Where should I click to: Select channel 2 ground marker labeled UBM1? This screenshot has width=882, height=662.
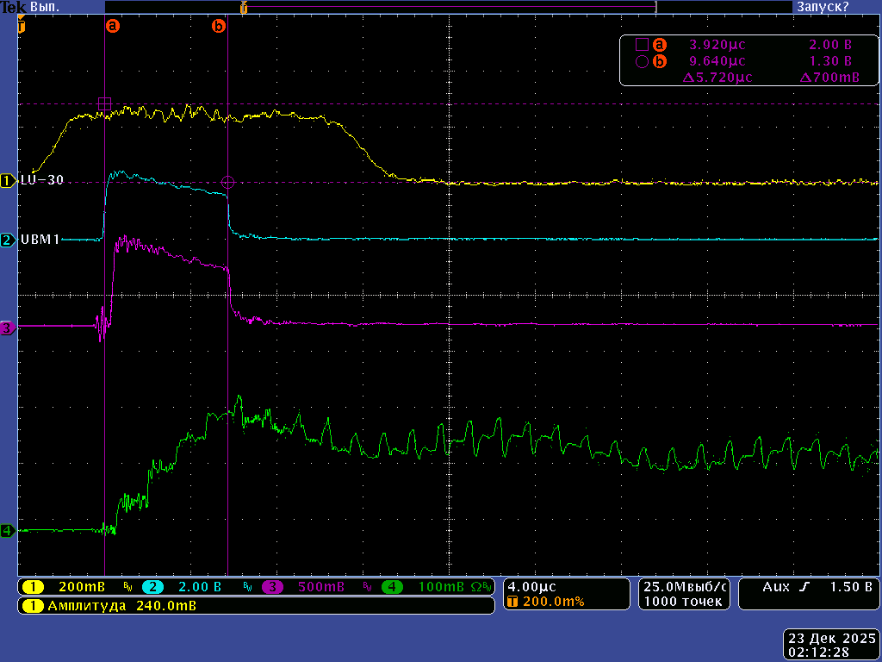coord(9,240)
